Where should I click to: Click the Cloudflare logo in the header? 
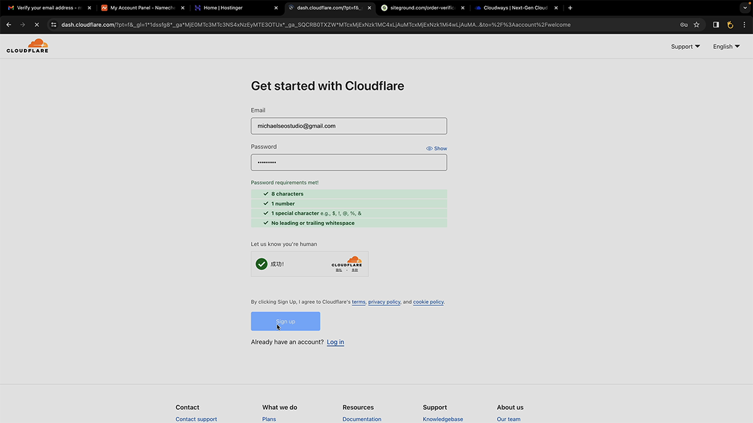(28, 46)
